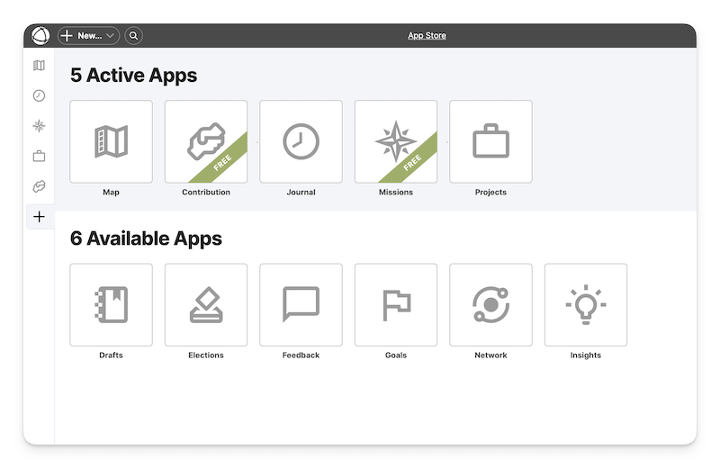This screenshot has height=468, width=720.
Task: Click the Network label text
Action: [x=490, y=355]
